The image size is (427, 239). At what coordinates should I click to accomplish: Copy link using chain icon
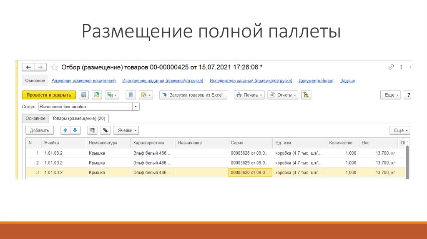pos(391,67)
